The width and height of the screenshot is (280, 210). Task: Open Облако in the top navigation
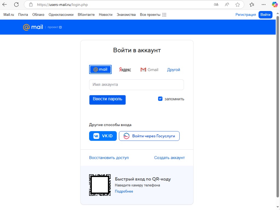coord(38,15)
